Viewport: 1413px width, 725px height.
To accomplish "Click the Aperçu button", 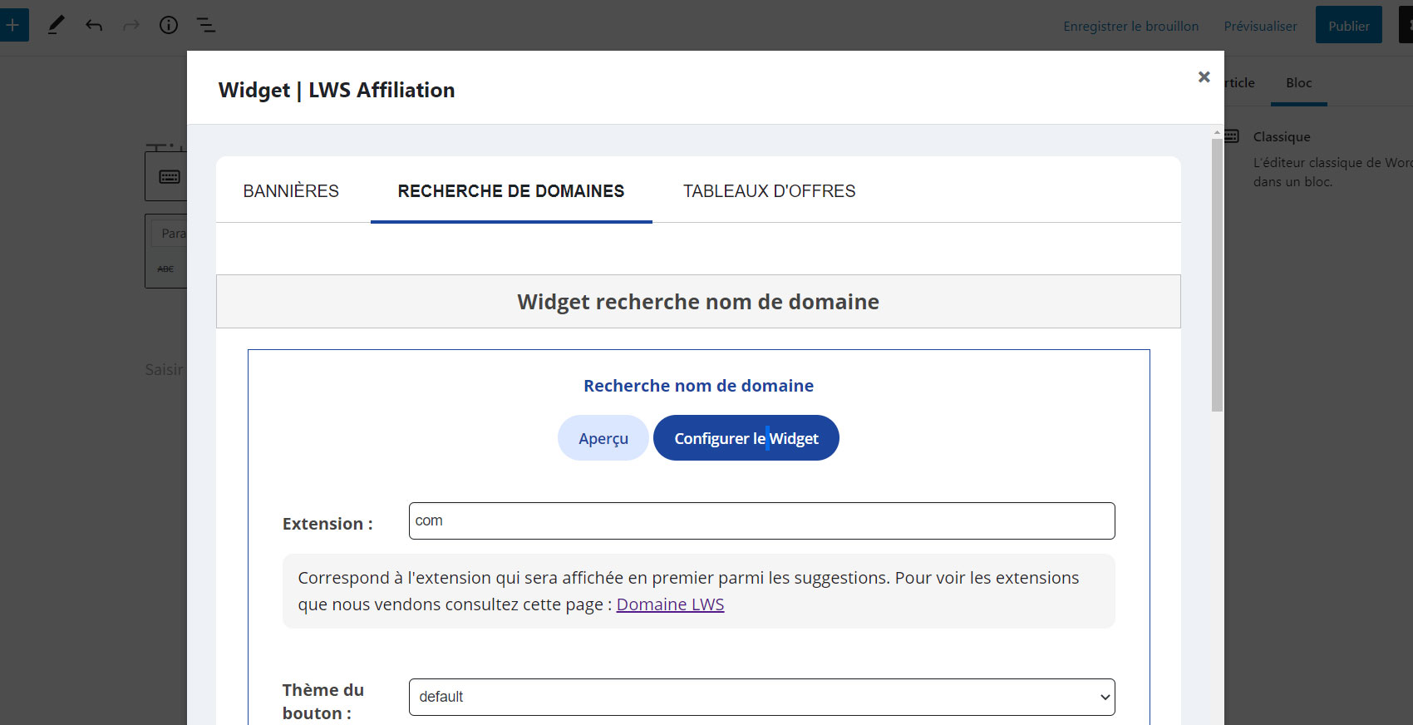I will point(603,438).
